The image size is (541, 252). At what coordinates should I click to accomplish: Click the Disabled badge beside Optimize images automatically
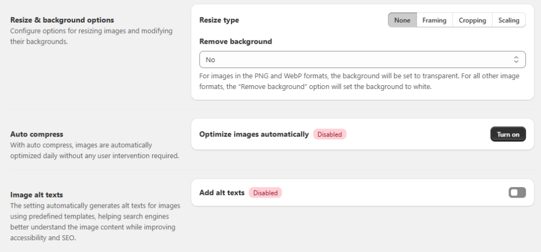pyautogui.click(x=329, y=134)
